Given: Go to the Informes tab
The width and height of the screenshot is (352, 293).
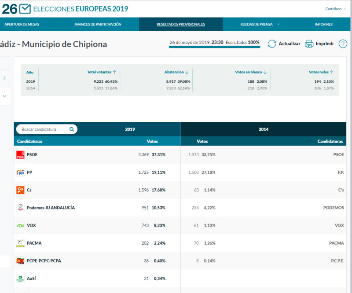Looking at the screenshot, I should tap(324, 24).
